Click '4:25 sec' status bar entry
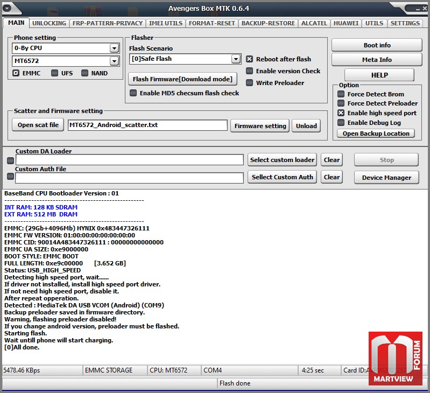 coord(313,370)
